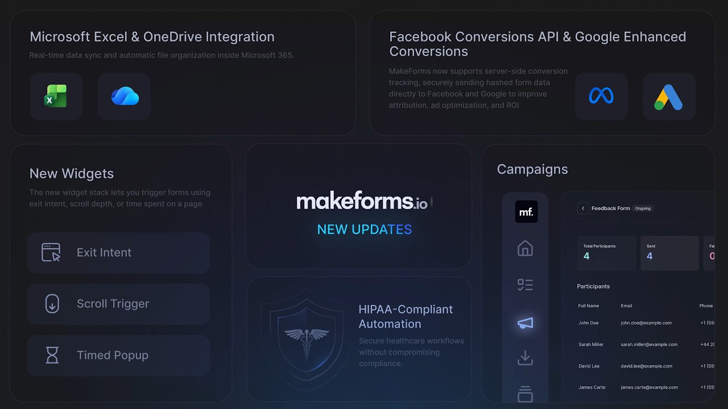Click david.lee@example.com email cell
Viewport: 728px width, 409px height.
coord(647,366)
